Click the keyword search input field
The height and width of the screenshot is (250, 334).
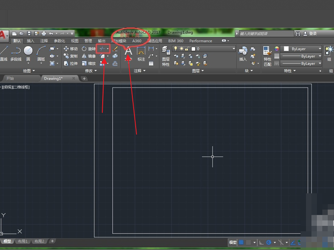(266, 34)
